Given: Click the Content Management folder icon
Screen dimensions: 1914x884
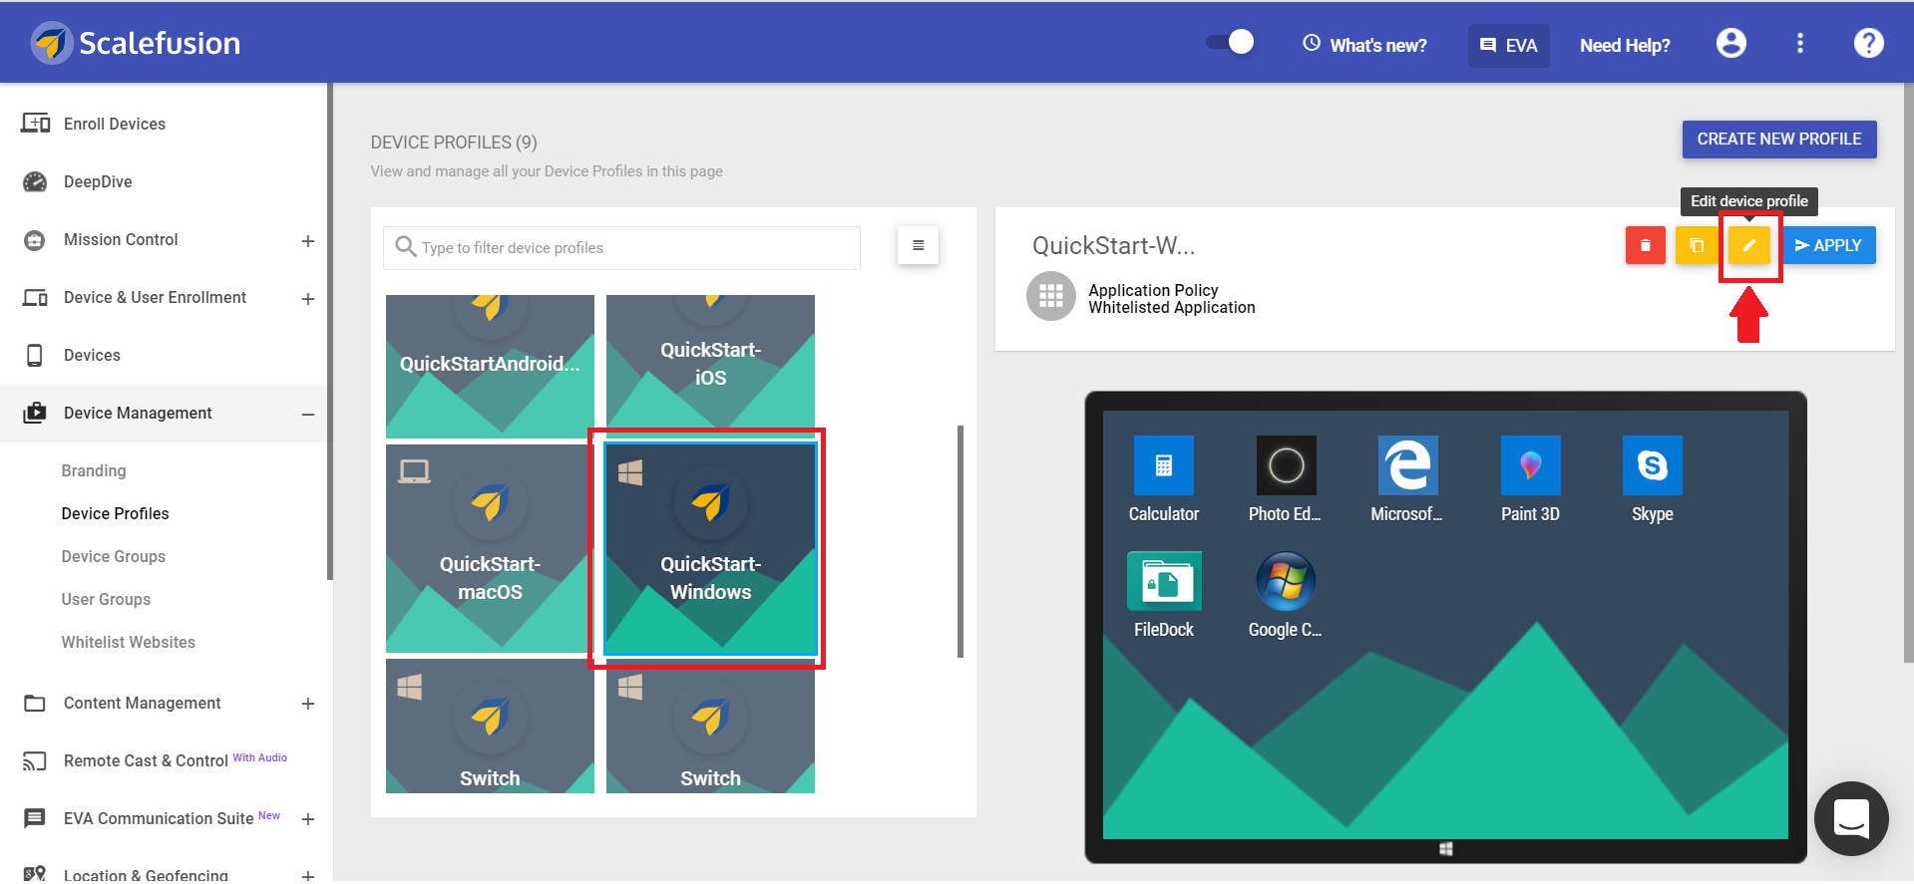Looking at the screenshot, I should click(x=35, y=703).
